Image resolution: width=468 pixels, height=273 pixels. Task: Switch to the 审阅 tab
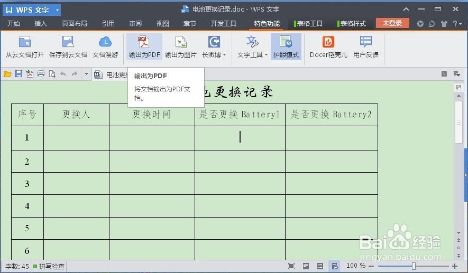pos(135,24)
